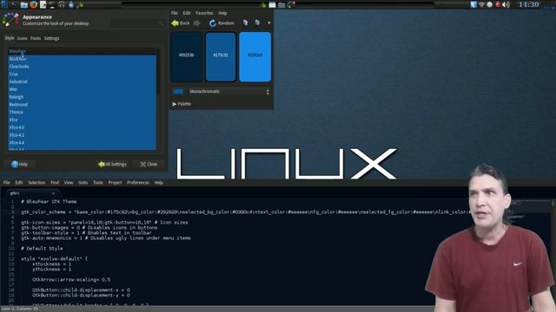Open the file manager folder icon in panel

click(24, 4)
